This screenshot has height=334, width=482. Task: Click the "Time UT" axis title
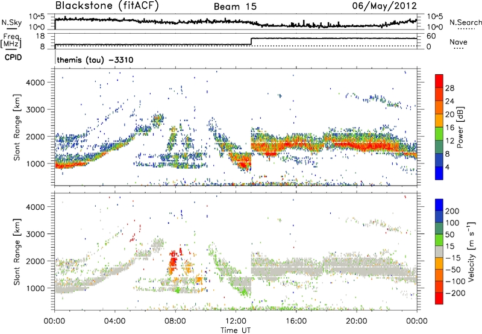236,330
